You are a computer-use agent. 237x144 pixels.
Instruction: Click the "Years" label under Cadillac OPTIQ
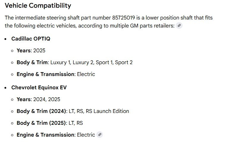(x=23, y=51)
